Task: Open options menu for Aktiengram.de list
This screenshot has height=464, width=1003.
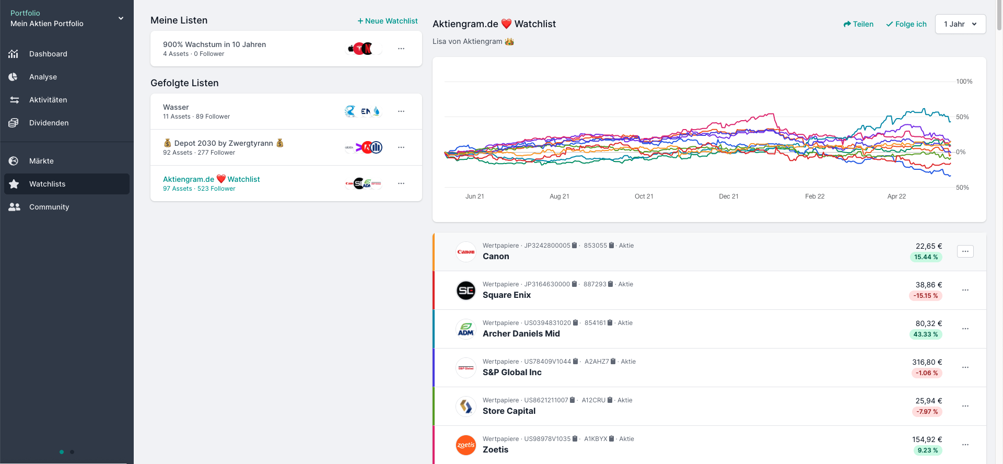Action: tap(401, 183)
